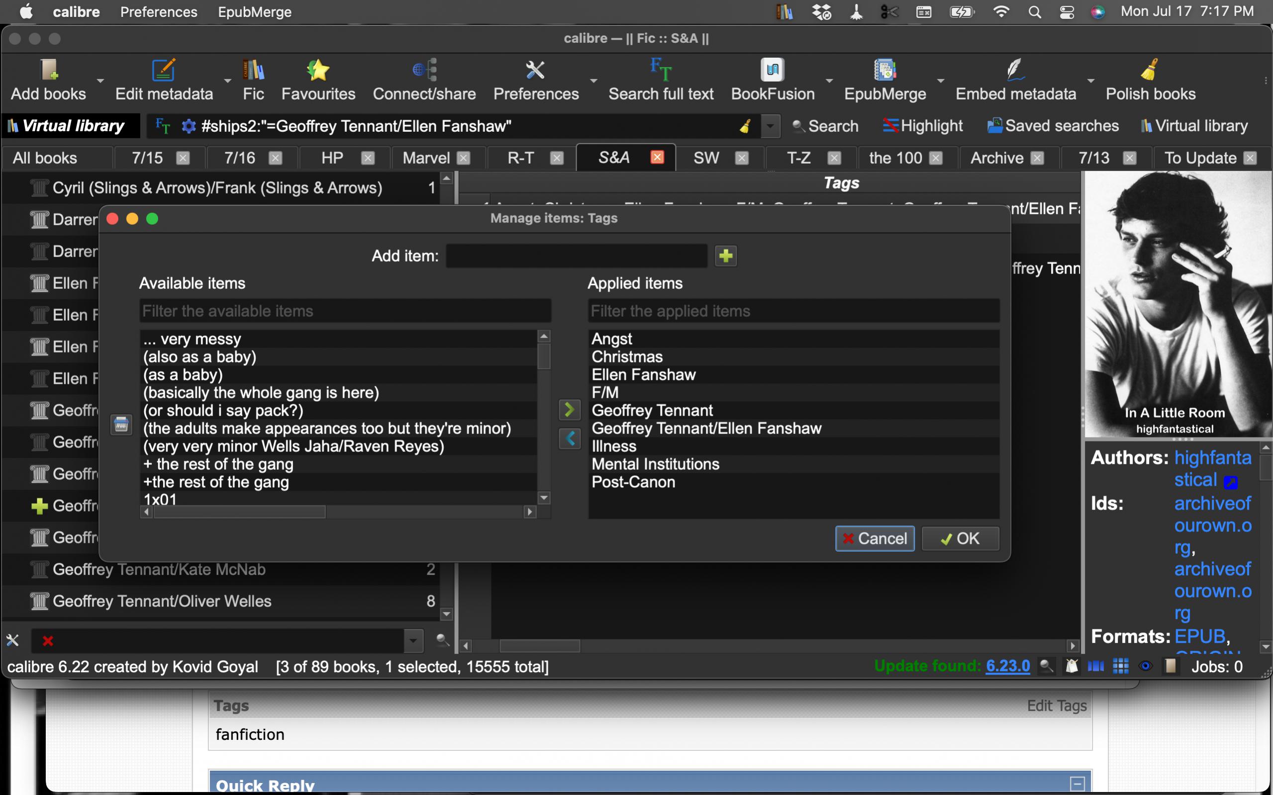Open the EpubMerge dropdown arrow
The image size is (1273, 795).
940,81
